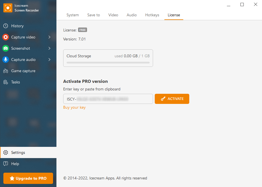Expand the Capture video submenu arrow
The width and height of the screenshot is (262, 187).
pyautogui.click(x=49, y=37)
